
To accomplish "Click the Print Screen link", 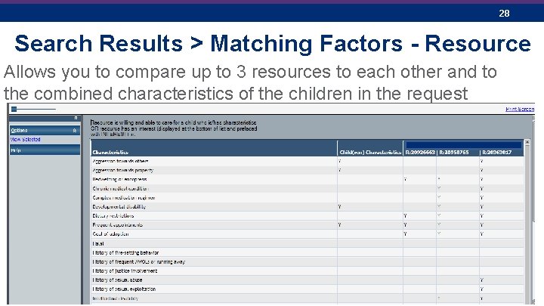I will tap(520, 109).
